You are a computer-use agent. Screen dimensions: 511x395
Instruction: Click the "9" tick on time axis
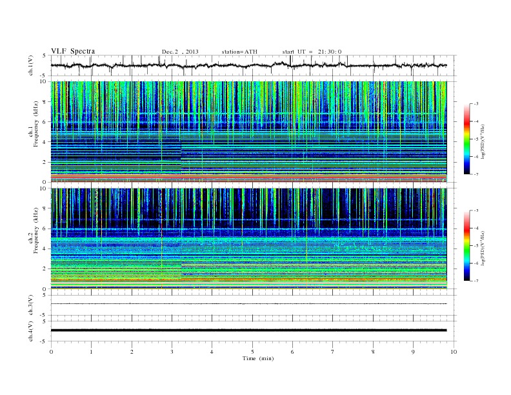tap(413, 352)
